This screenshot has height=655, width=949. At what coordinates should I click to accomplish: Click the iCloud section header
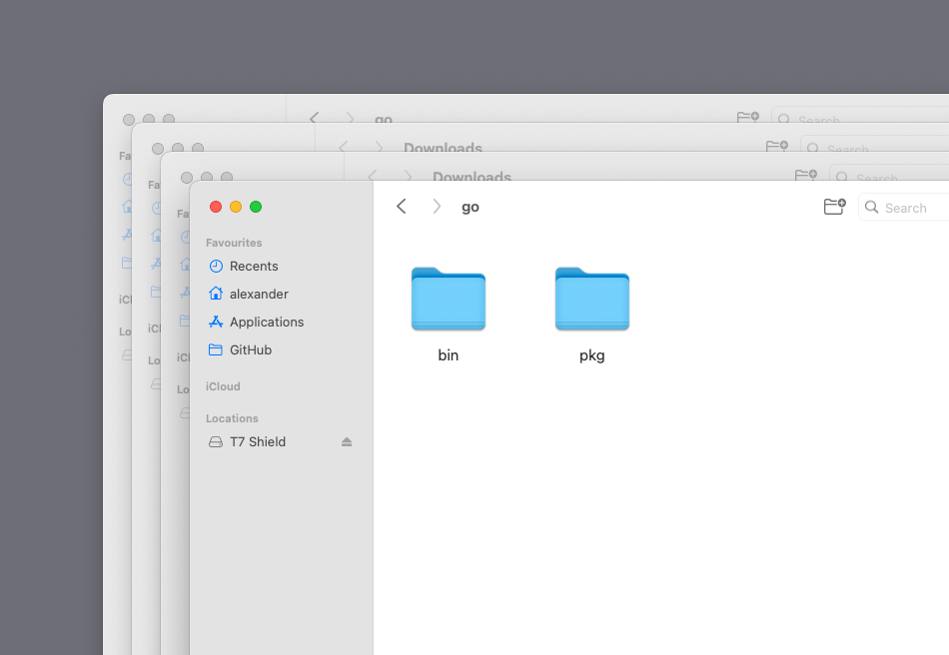(223, 386)
